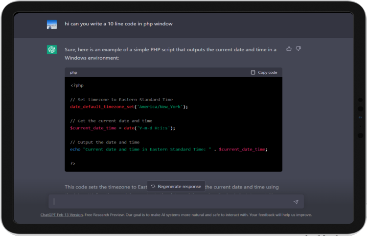Click the paper plane send icon
Screen dimensions: 367x236
(x=296, y=202)
